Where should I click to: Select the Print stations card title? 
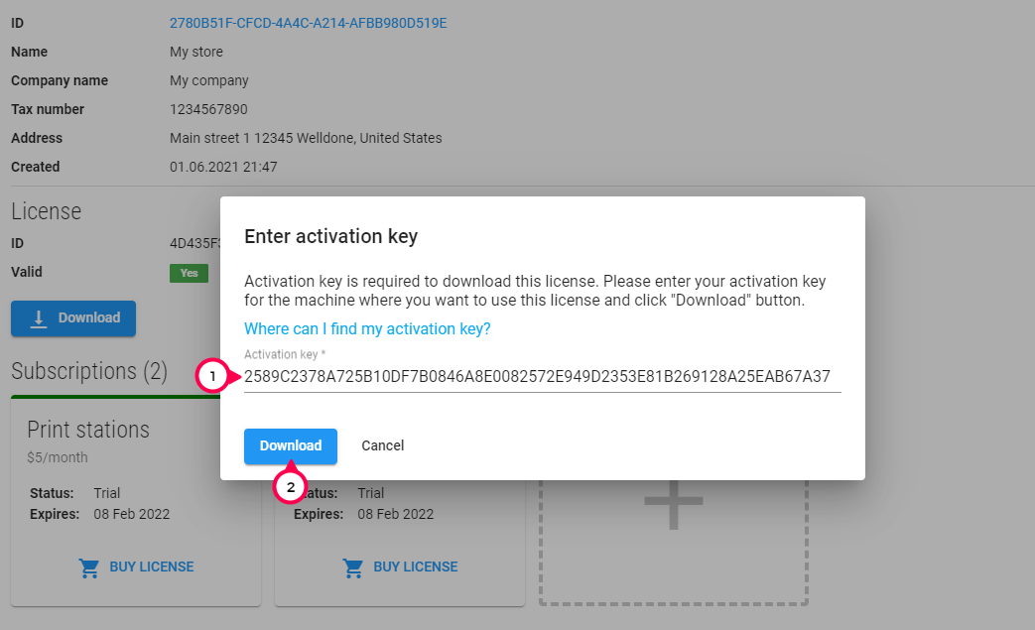point(88,430)
